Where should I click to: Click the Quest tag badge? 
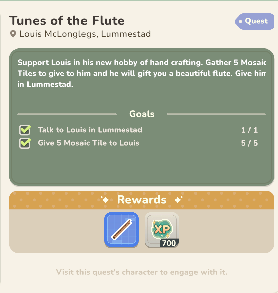tap(255, 21)
